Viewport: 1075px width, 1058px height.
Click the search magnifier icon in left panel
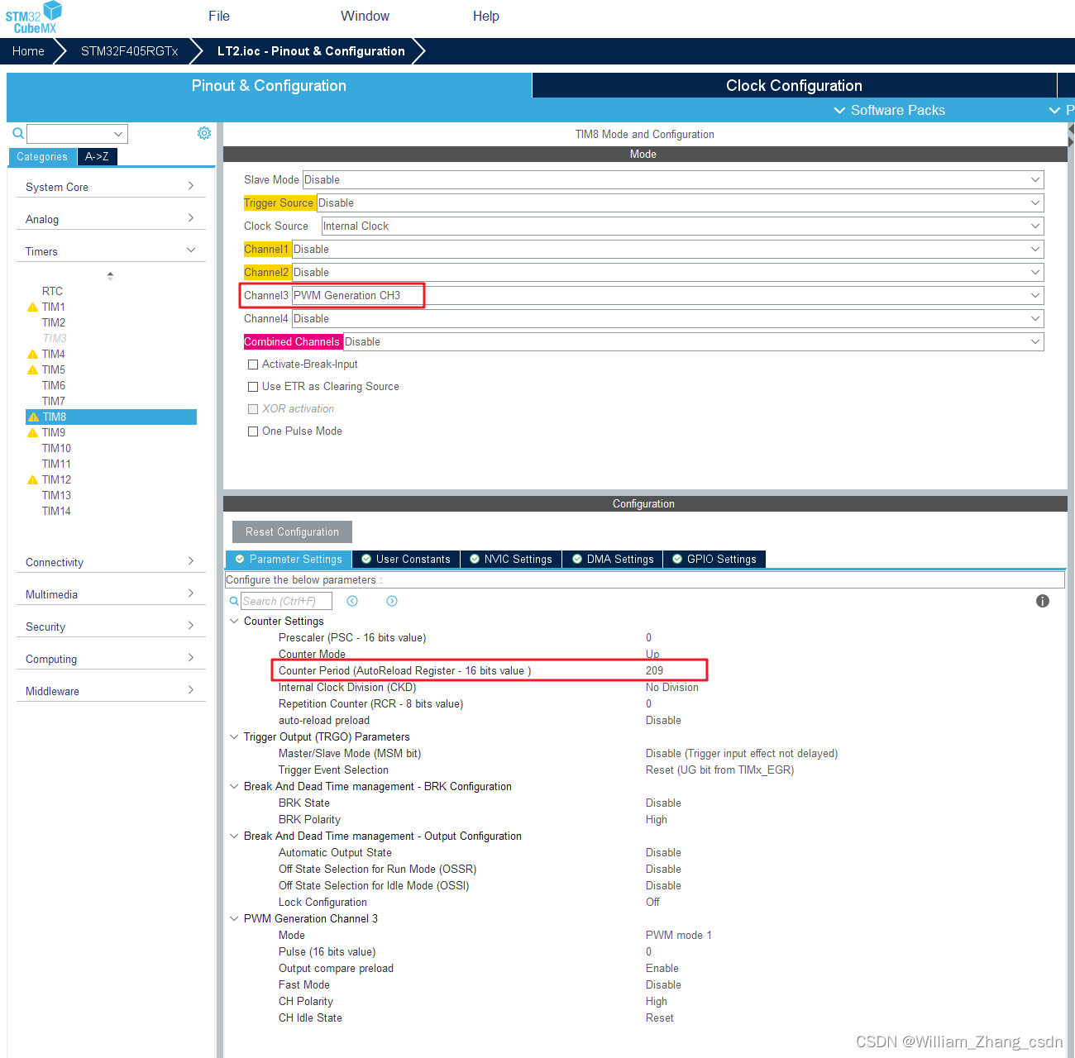[x=18, y=133]
